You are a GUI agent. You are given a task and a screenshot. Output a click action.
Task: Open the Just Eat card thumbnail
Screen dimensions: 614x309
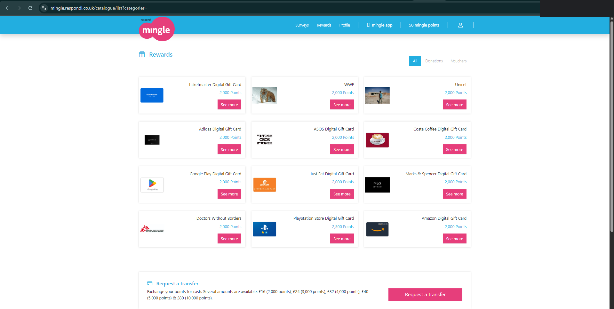tap(265, 185)
